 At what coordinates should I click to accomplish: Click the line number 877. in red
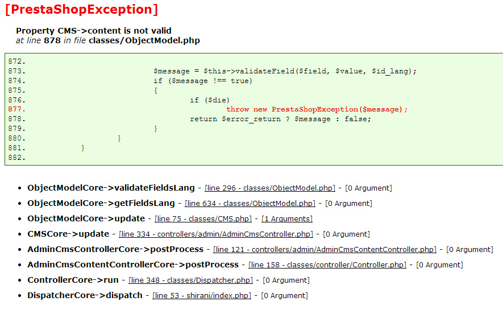pos(16,109)
